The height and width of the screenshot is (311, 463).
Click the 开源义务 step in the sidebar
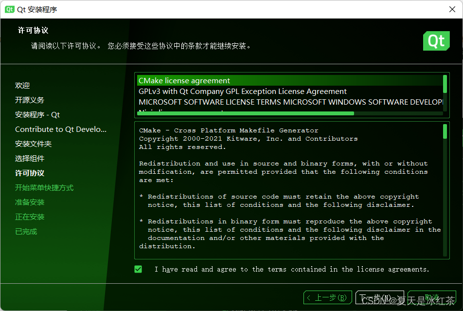coord(30,100)
